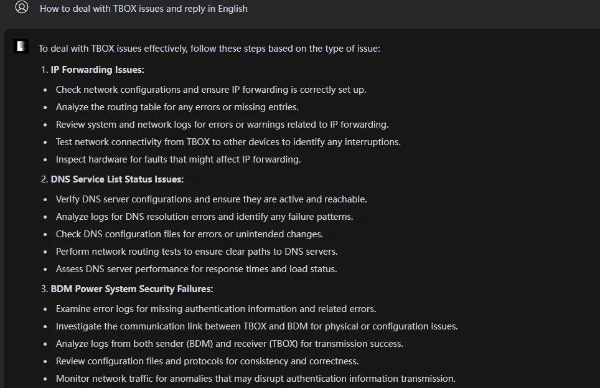Click the "Review system and network logs" bullet

point(222,125)
